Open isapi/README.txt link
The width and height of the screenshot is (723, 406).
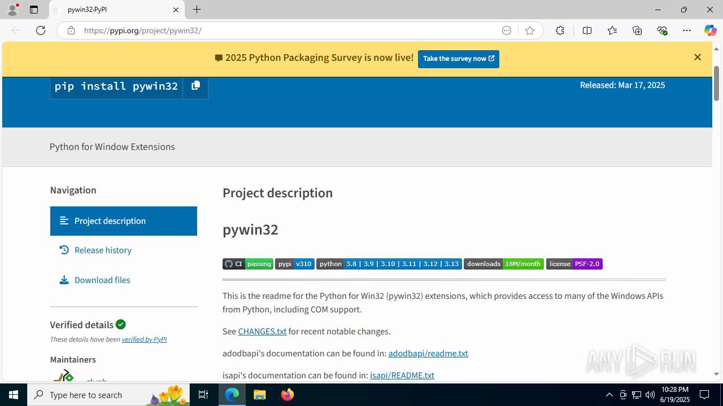point(402,376)
